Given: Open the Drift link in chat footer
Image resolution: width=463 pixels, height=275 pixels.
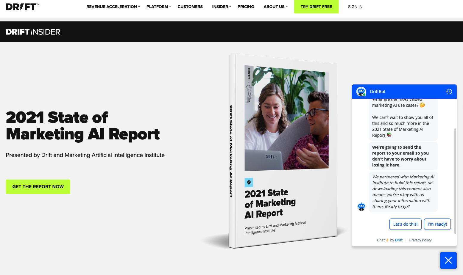Looking at the screenshot, I should (399, 240).
